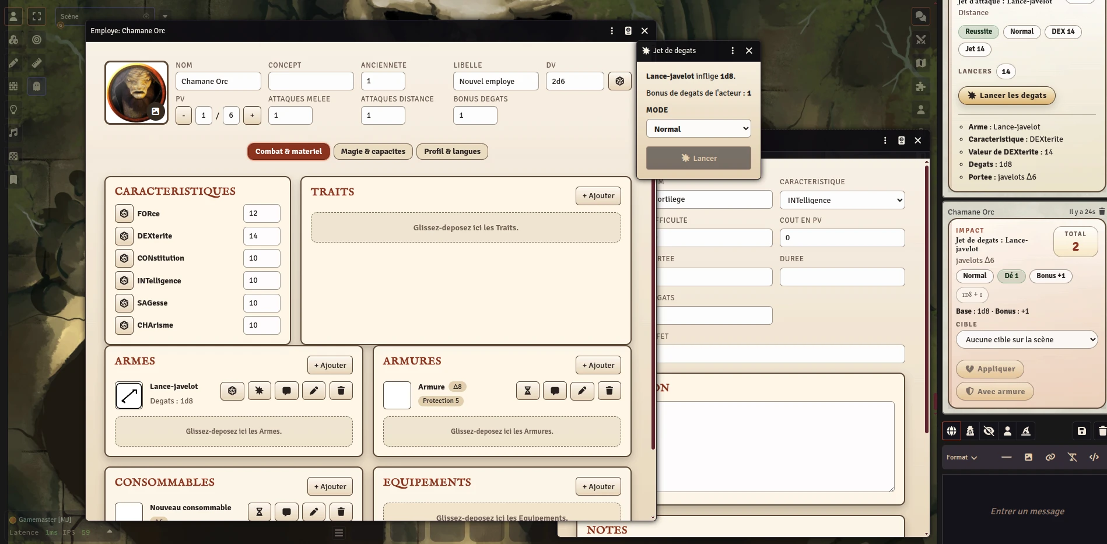Enable blind roll mode with crossed-eye icon
Viewport: 1107px width, 544px height.
tap(989, 431)
